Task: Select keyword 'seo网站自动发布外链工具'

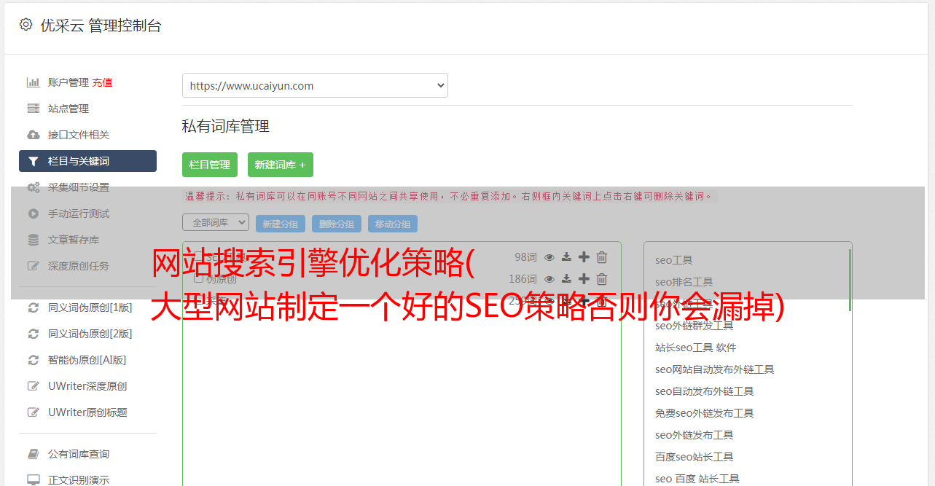Action: tap(715, 369)
